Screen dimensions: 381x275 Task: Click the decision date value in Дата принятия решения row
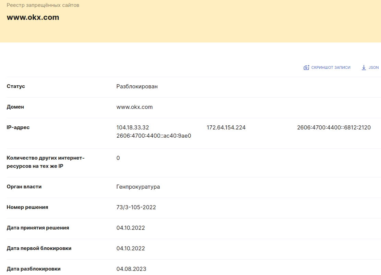(131, 228)
